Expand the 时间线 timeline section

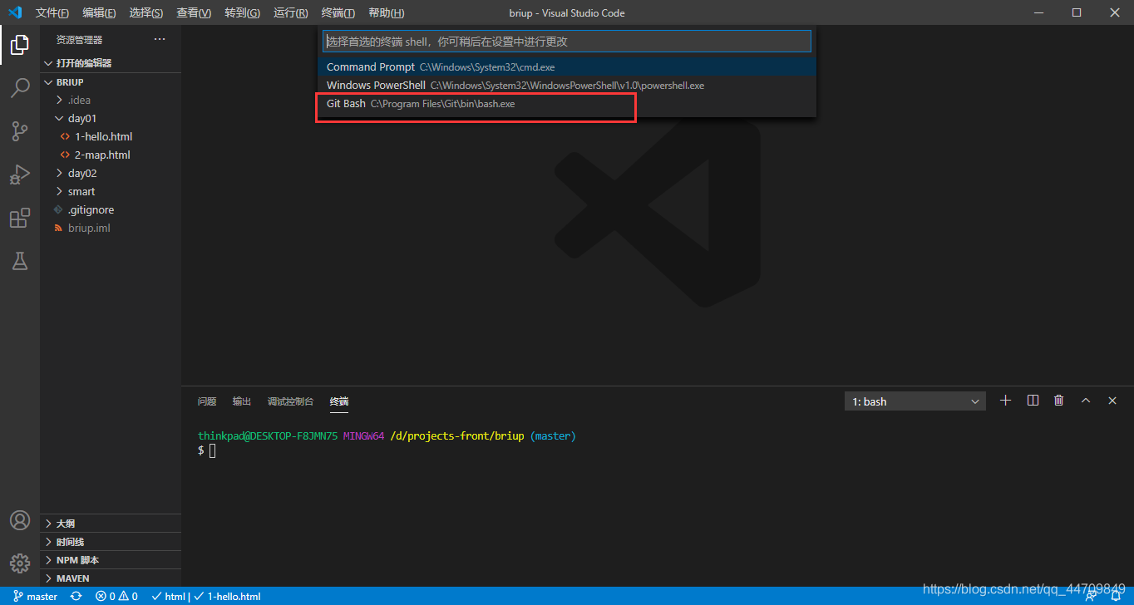pos(111,542)
